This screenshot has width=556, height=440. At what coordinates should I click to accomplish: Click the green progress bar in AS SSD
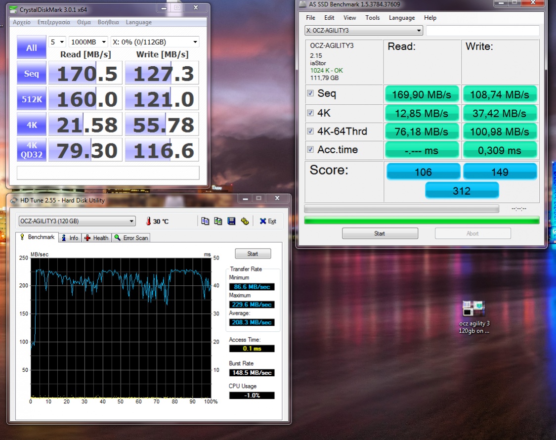pos(422,220)
